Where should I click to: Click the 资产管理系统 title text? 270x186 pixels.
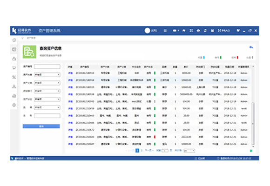point(49,31)
